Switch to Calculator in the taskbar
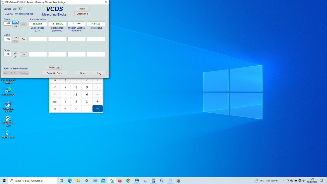Image resolution: width=327 pixels, height=184 pixels. click(x=153, y=181)
